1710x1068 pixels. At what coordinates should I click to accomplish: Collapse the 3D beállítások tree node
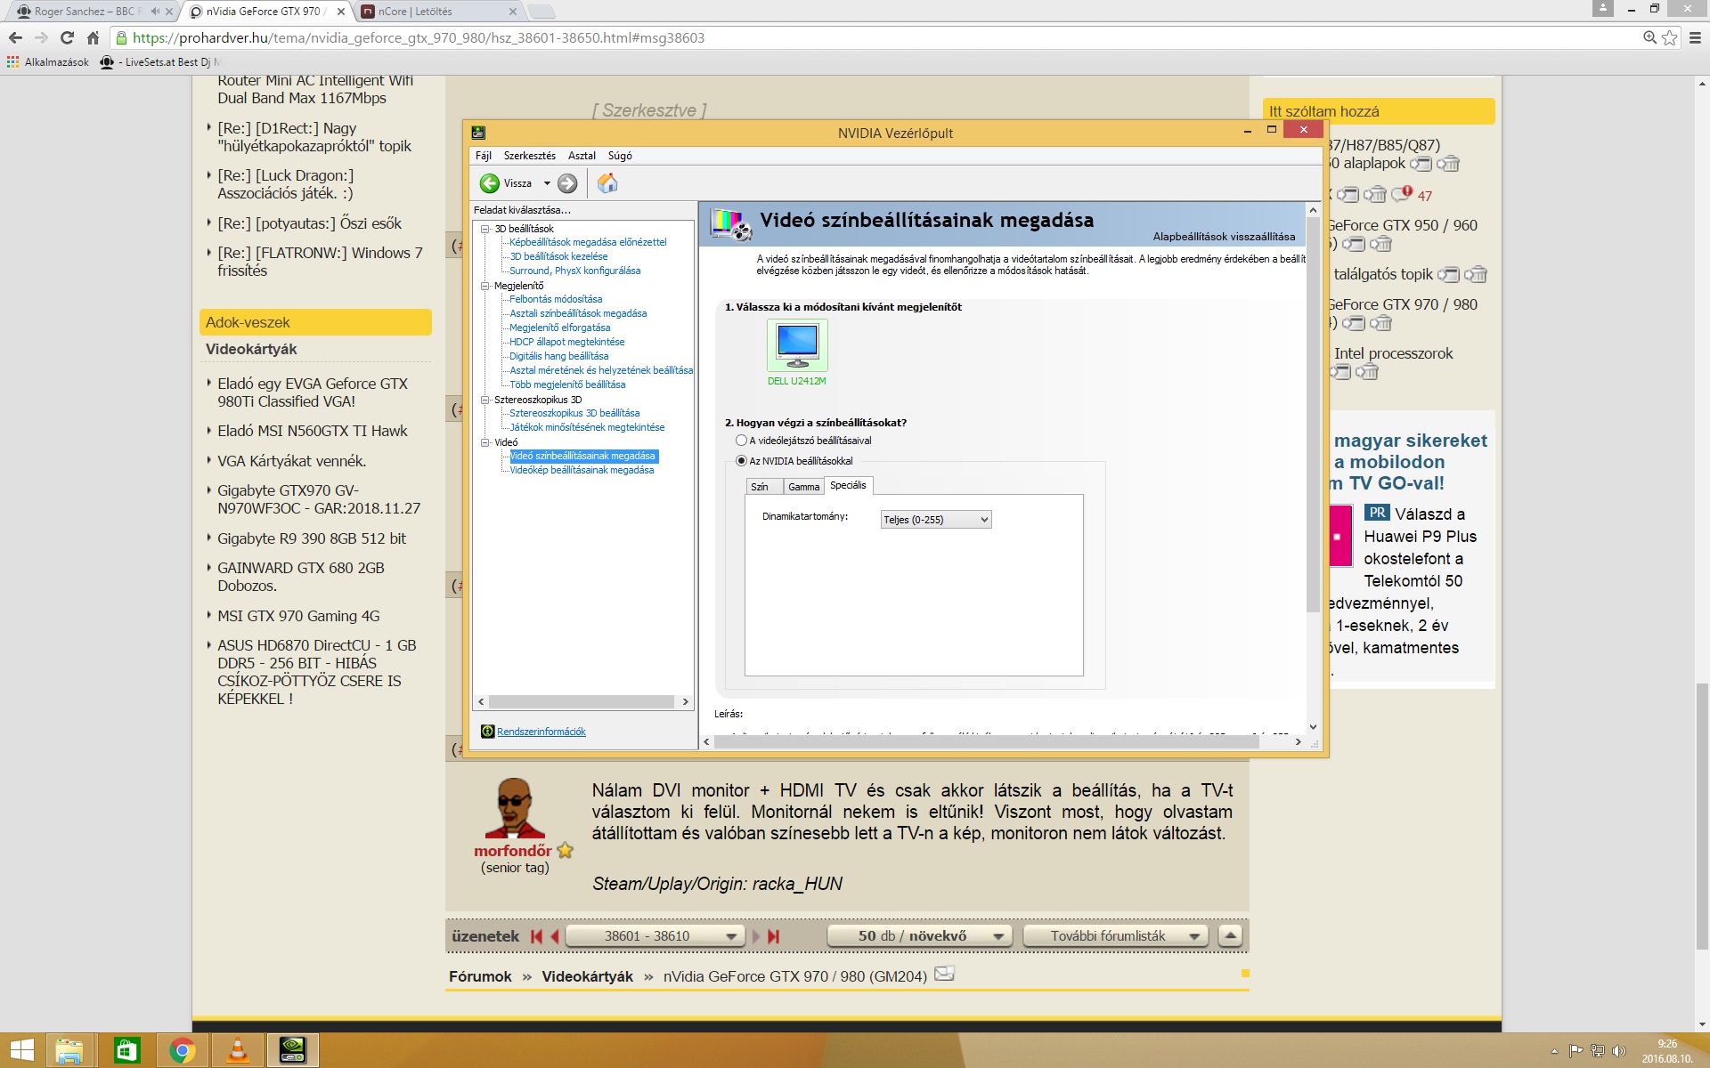coord(485,229)
